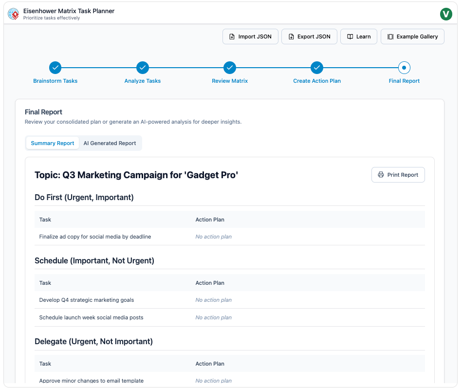Screen dimensions: 462x388
Task: Open the green V user avatar
Action: coord(446,14)
